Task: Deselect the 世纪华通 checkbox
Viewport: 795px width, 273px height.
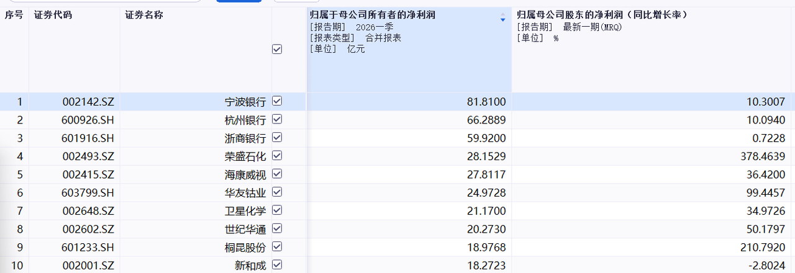Action: click(277, 229)
